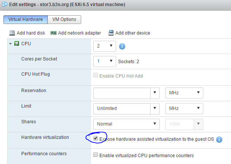Click the Add other device icon
231x164 pixels.
111,33
